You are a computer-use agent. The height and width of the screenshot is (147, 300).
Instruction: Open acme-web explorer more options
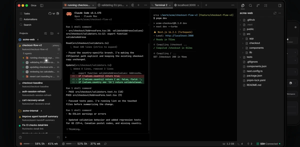(x=280, y=13)
